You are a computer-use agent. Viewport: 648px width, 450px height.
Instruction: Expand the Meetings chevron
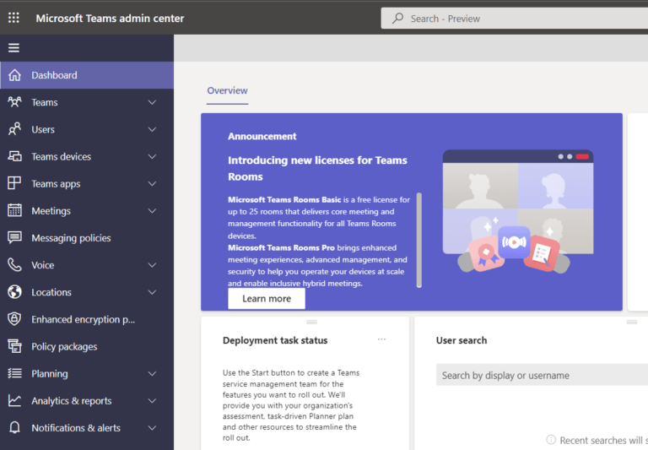click(152, 210)
